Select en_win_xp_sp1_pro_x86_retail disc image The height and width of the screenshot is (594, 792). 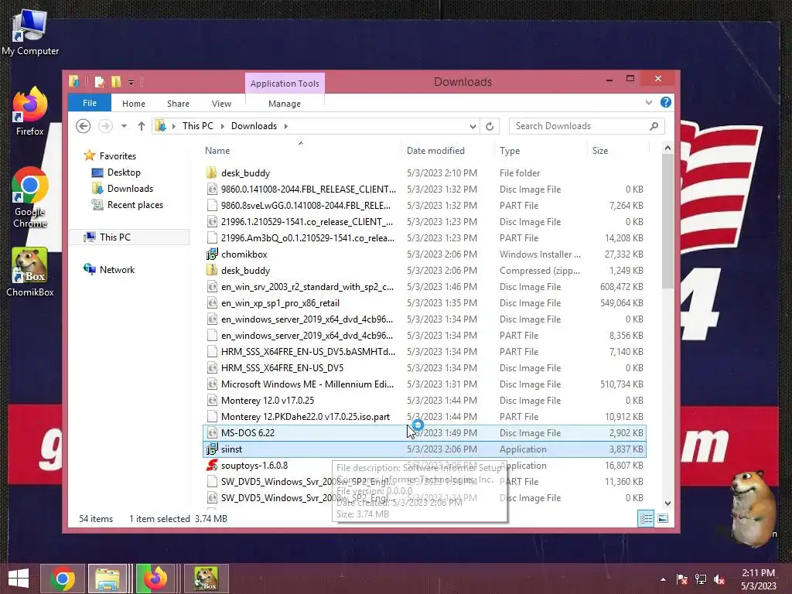[425, 303]
